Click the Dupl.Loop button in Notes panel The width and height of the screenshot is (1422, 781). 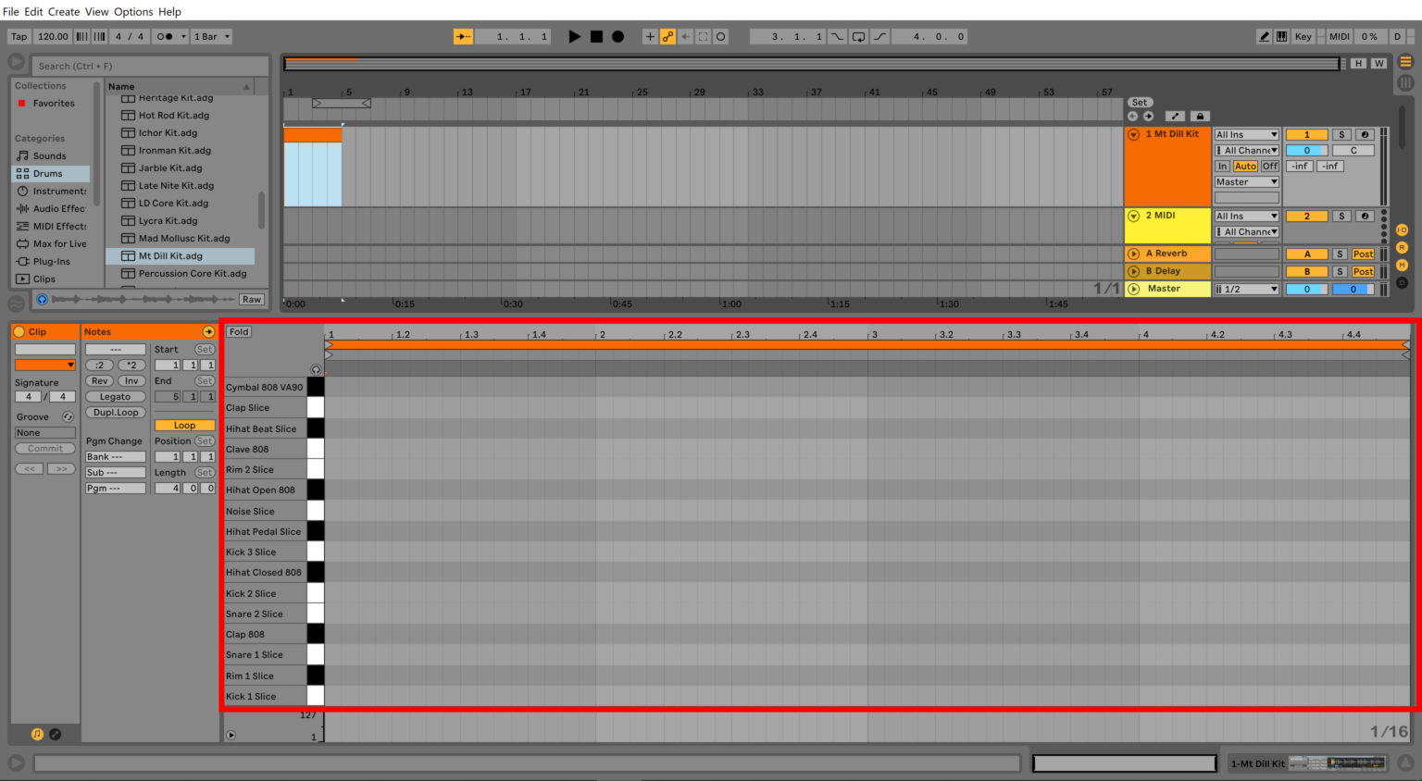point(115,412)
